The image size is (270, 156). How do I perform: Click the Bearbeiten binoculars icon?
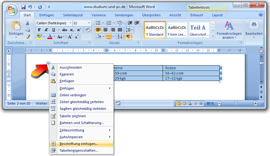(x=254, y=25)
